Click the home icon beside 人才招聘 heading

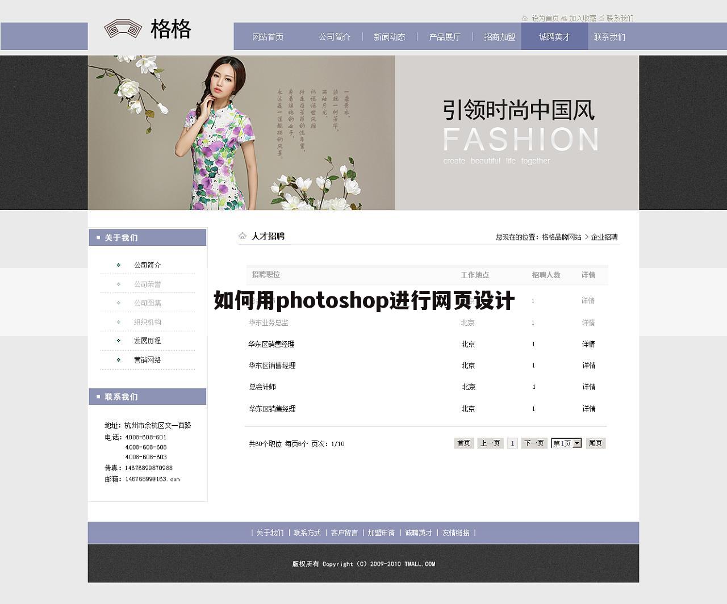pos(243,236)
